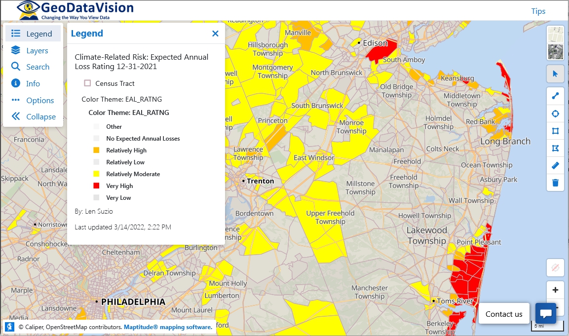Select the circle shape tool
Image resolution: width=569 pixels, height=336 pixels.
555,113
